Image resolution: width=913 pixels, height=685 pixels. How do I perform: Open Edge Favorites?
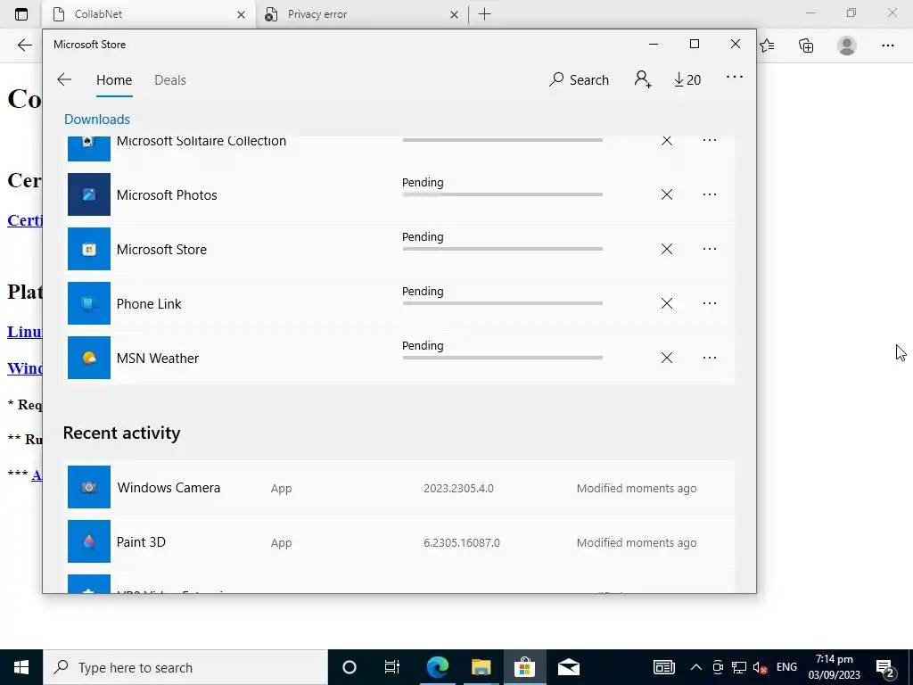point(768,45)
